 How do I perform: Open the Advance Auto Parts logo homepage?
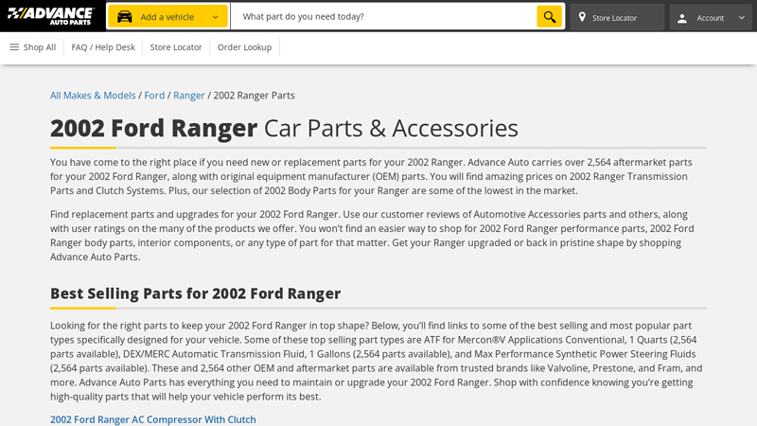(x=51, y=16)
